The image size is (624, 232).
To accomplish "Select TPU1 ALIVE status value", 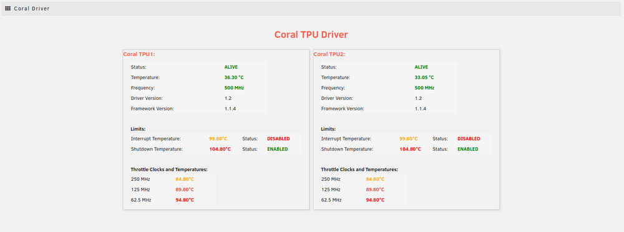I will tap(231, 67).
